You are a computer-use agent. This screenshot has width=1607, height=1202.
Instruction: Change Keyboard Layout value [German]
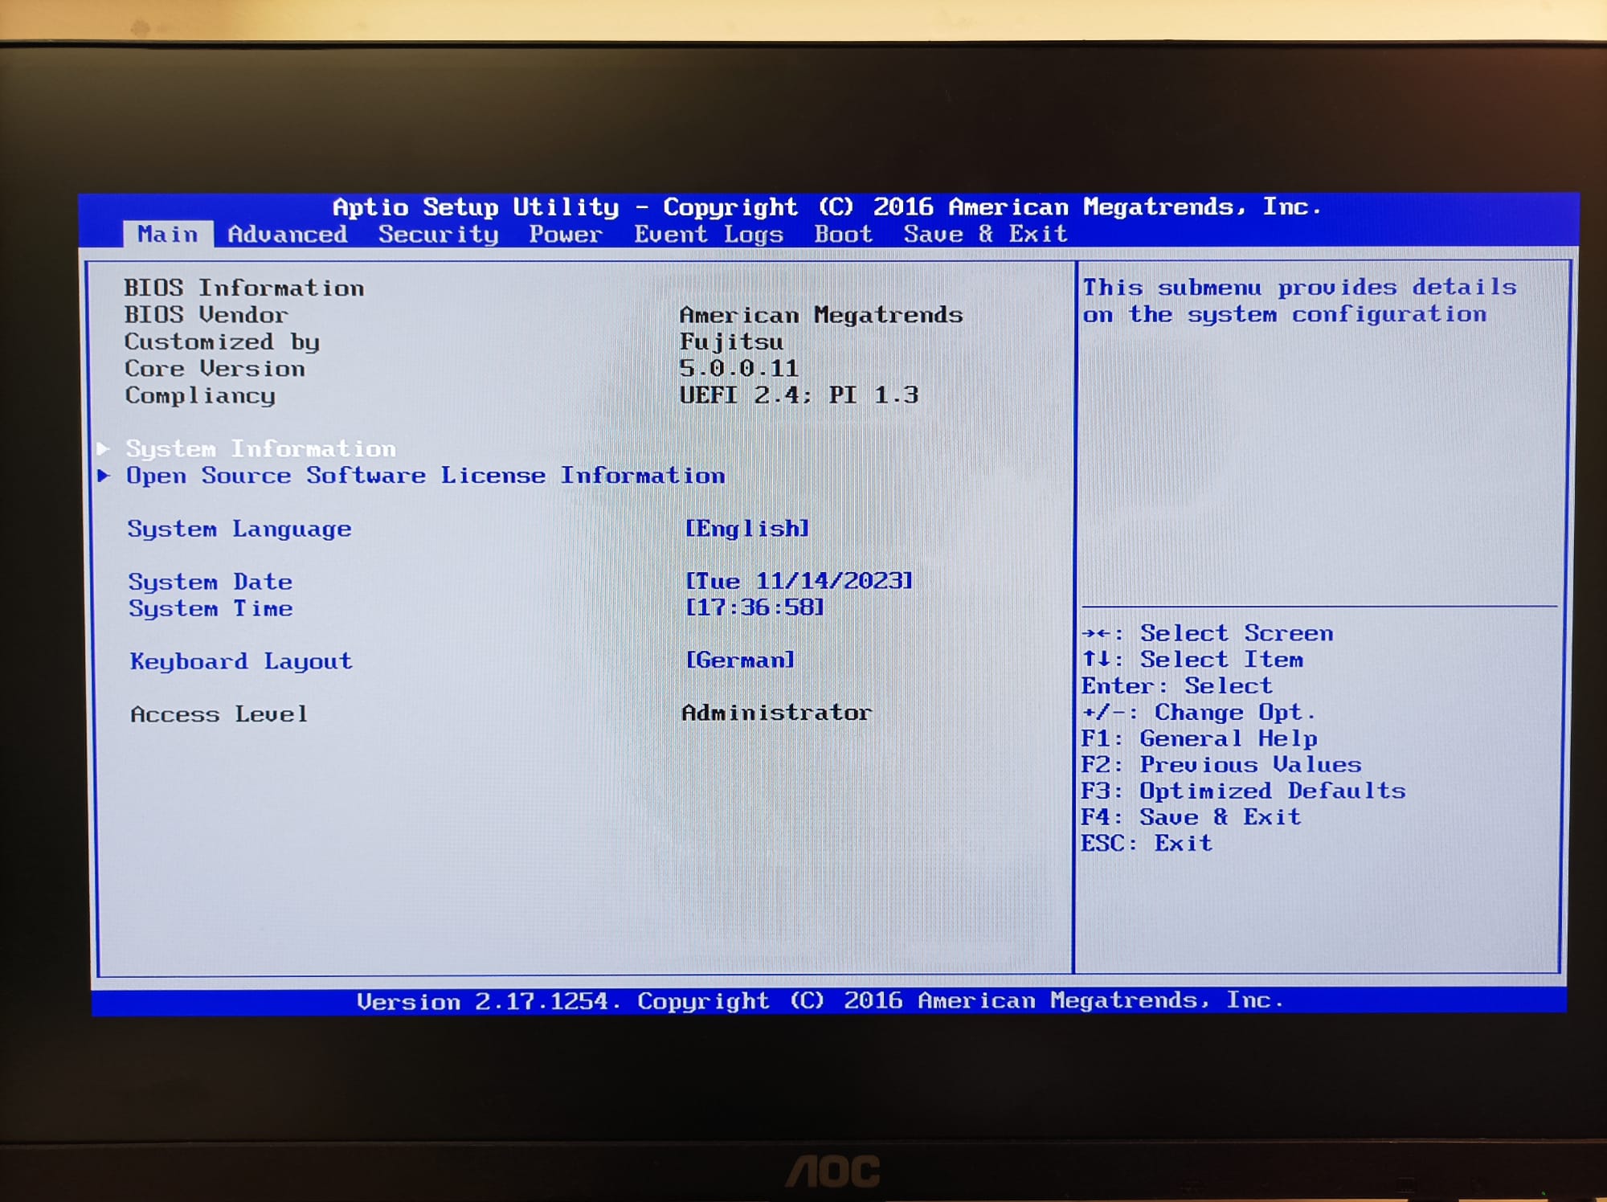pyautogui.click(x=740, y=660)
